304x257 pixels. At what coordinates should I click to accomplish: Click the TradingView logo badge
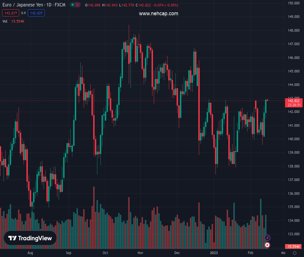tap(30, 238)
